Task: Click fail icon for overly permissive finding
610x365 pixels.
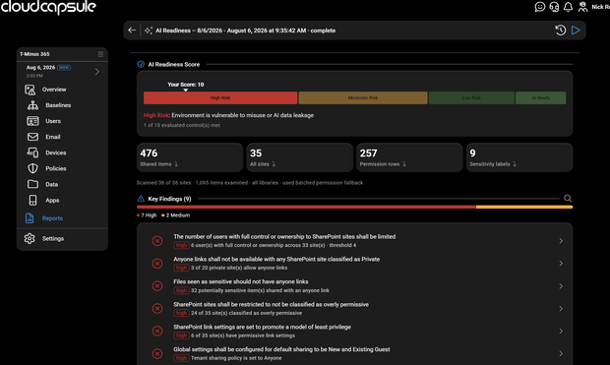Action: (x=157, y=309)
